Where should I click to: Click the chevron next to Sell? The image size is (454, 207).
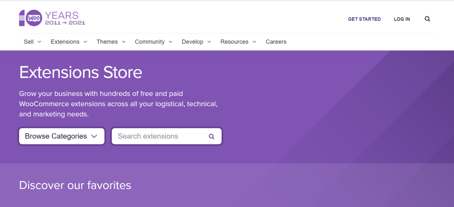(39, 42)
